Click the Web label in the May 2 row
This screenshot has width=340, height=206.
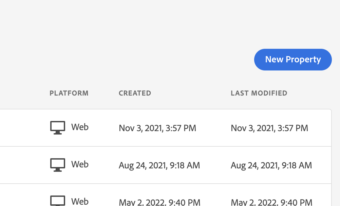coord(80,202)
